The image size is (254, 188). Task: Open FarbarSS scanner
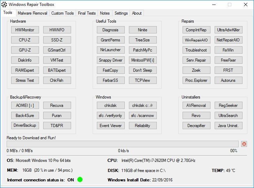coord(111,80)
